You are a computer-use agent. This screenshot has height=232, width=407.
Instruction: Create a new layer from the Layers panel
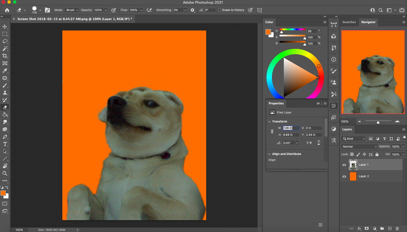[390, 228]
